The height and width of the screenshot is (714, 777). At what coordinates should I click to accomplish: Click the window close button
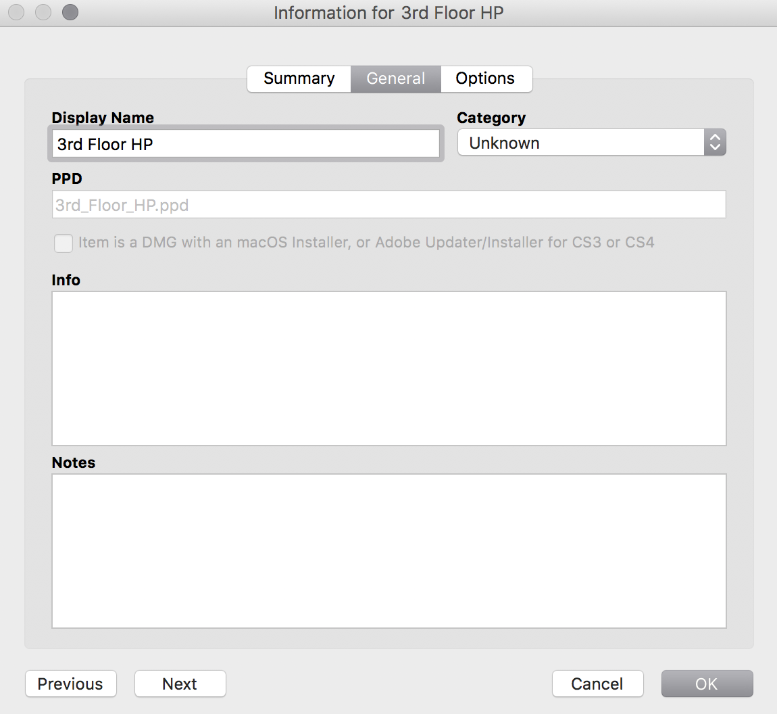16,12
